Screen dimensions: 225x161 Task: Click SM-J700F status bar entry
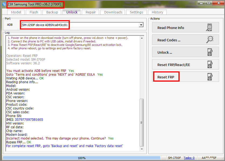[174, 158]
